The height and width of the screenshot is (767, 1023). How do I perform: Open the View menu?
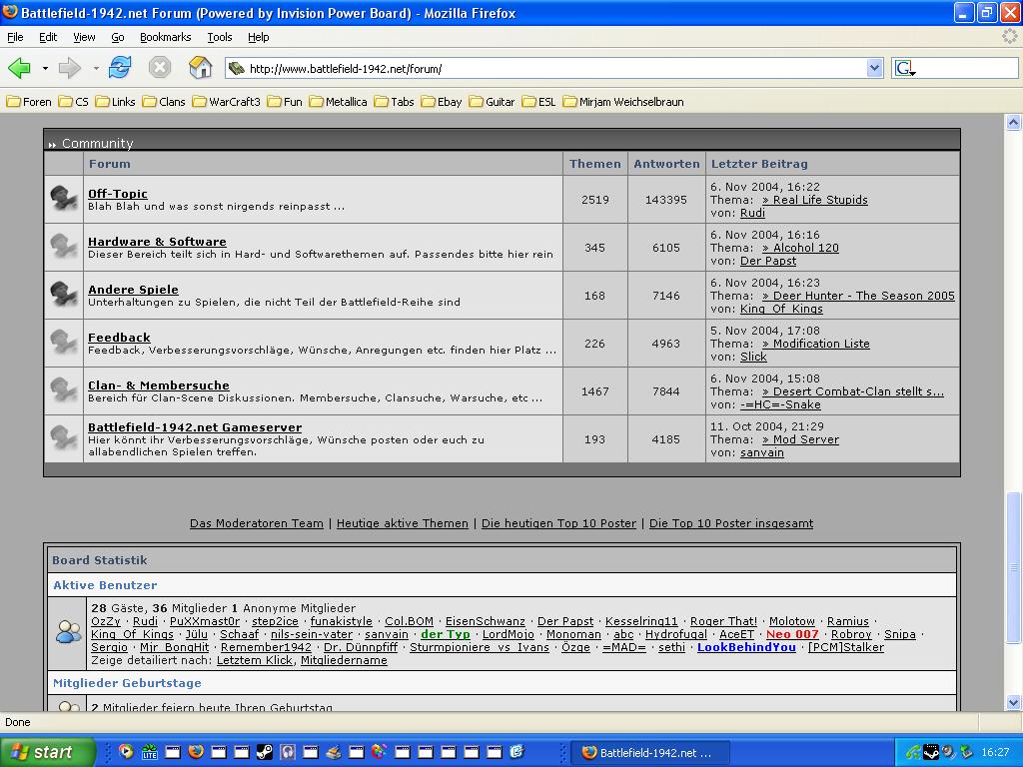point(84,37)
